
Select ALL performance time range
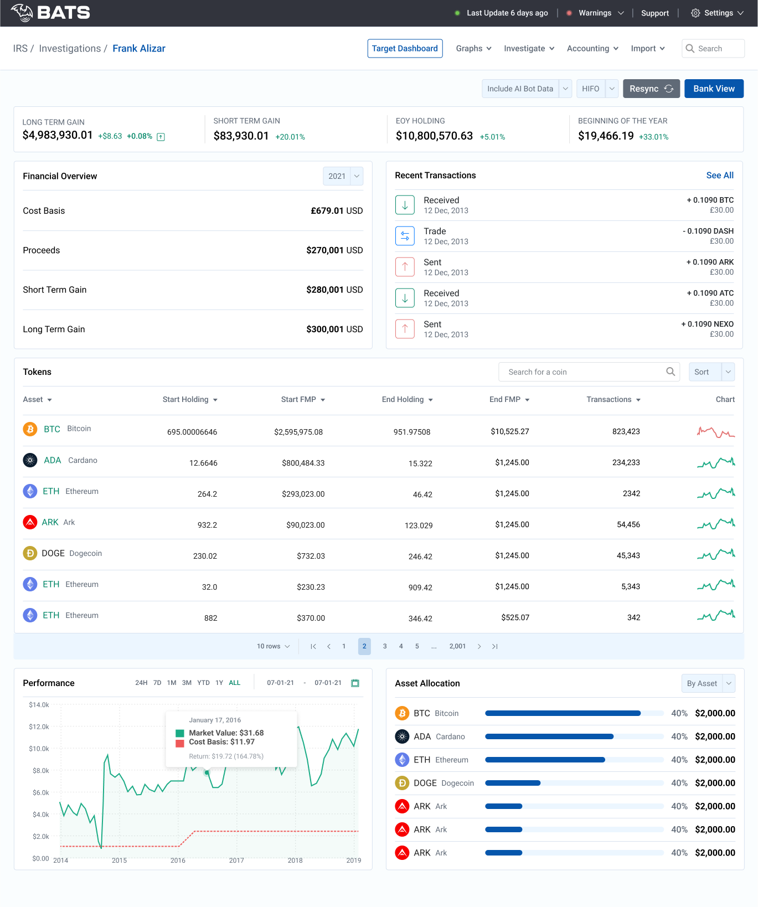[x=235, y=683]
